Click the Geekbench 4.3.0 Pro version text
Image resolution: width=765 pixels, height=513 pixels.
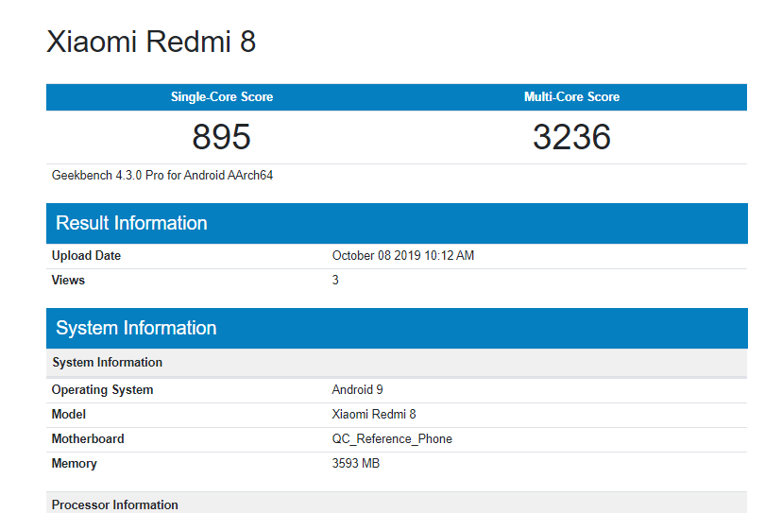(162, 176)
